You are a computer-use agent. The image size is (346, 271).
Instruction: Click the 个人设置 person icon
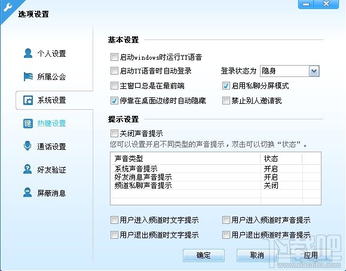pyautogui.click(x=28, y=53)
